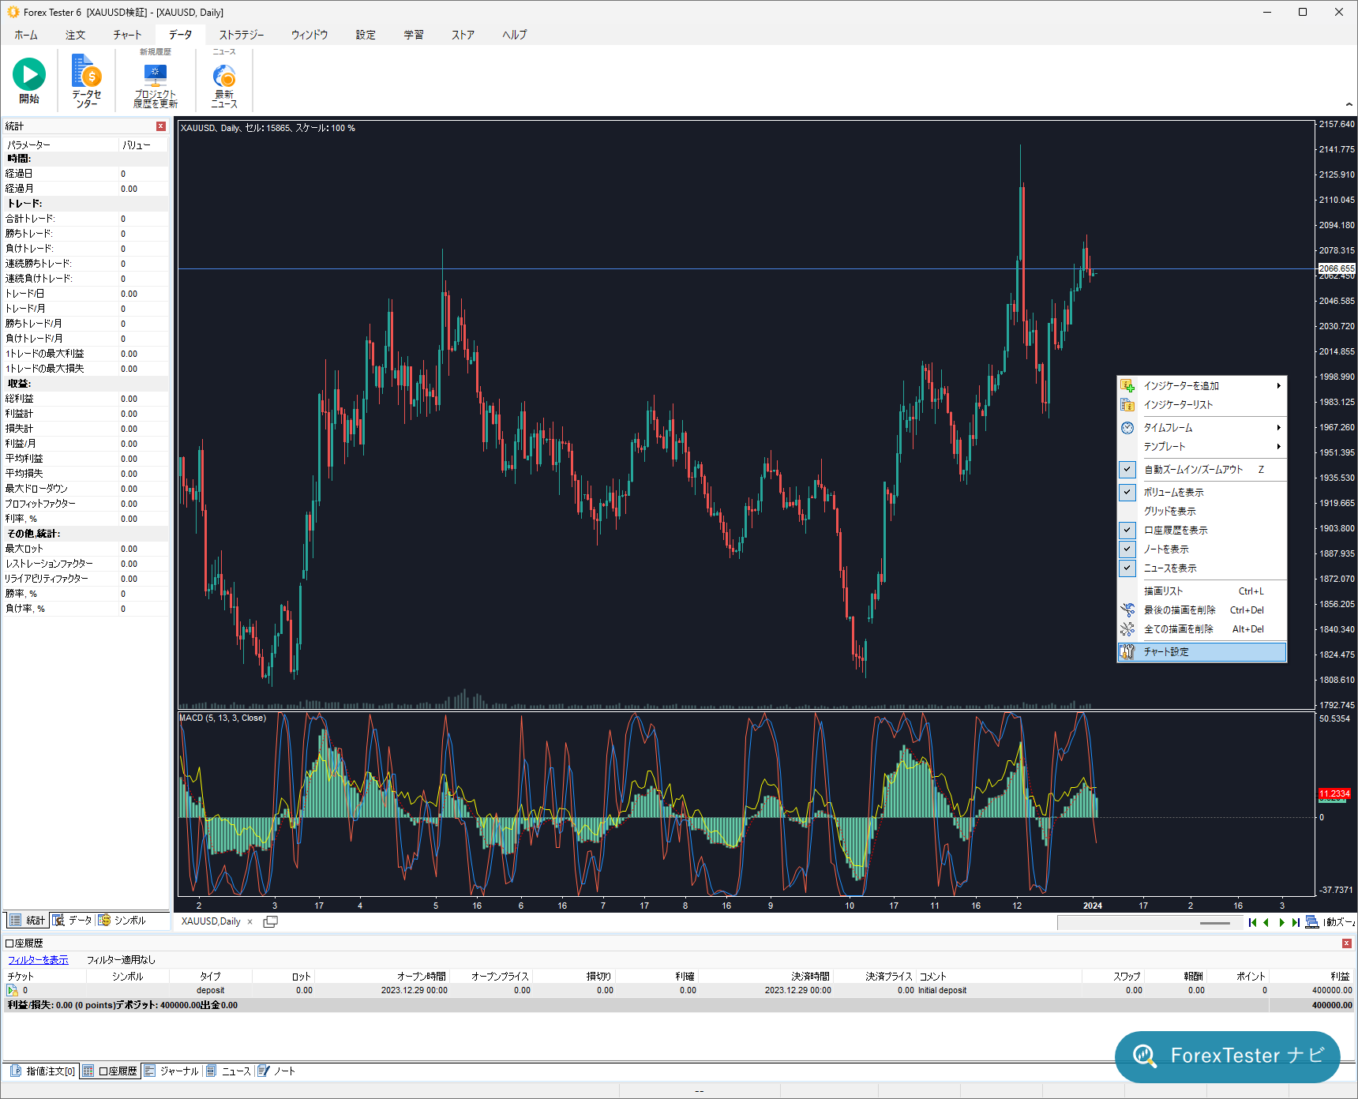Click the タイムフレーム clock icon

1127,428
